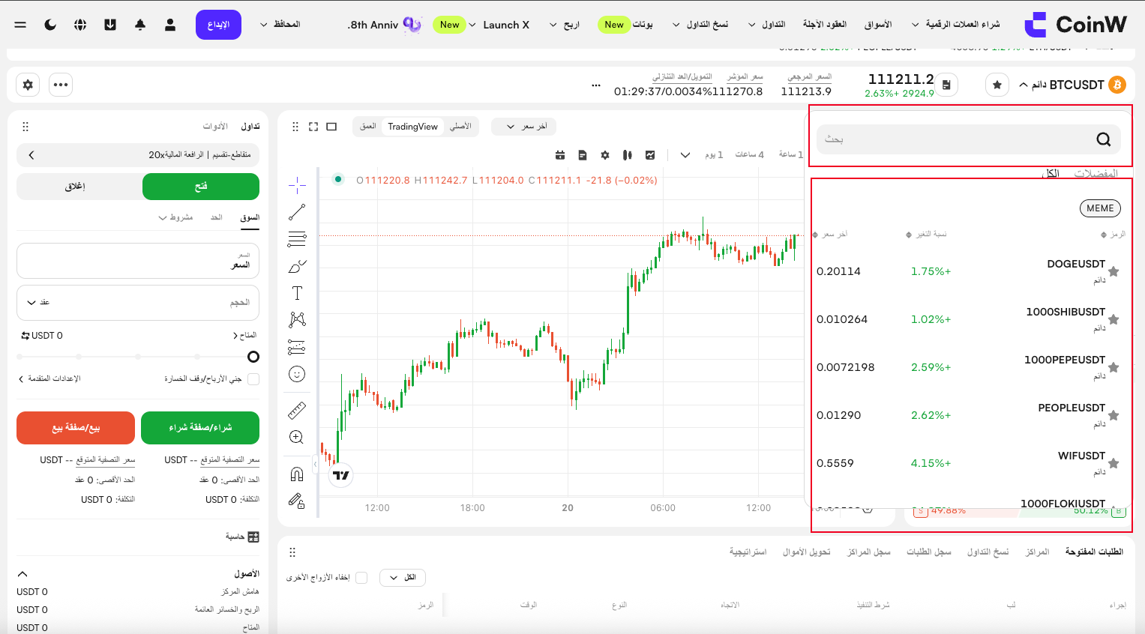The image size is (1145, 634).
Task: Toggle favorite star for DOGEUSDT
Action: click(x=1114, y=271)
